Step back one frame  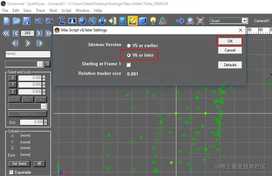click(x=15, y=43)
